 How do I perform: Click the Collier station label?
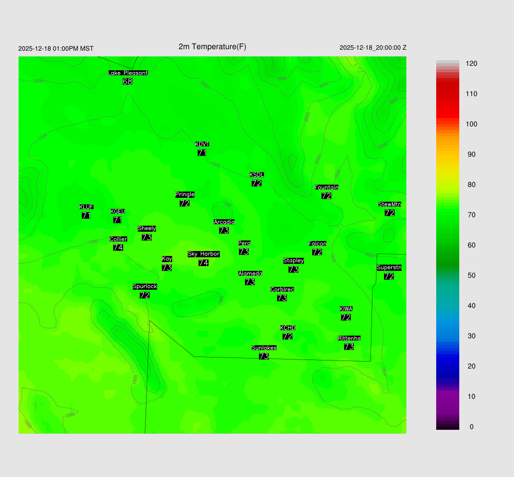pos(118,239)
